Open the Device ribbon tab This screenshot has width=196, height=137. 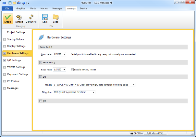click(x=83, y=8)
